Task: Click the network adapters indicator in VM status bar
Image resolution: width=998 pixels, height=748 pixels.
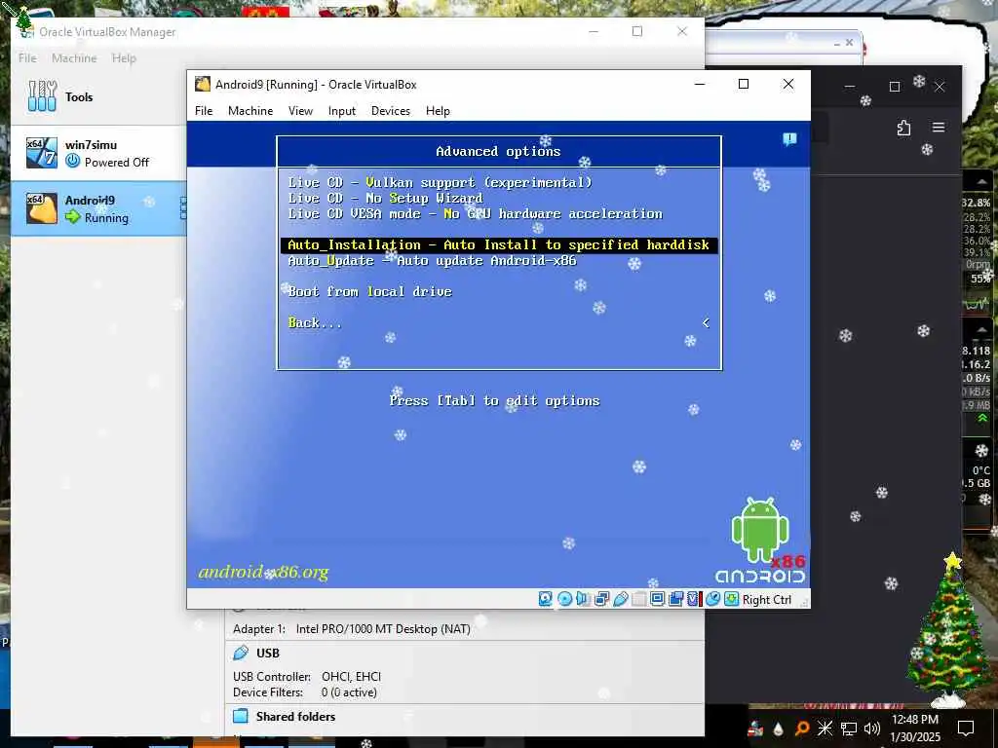Action: [601, 599]
